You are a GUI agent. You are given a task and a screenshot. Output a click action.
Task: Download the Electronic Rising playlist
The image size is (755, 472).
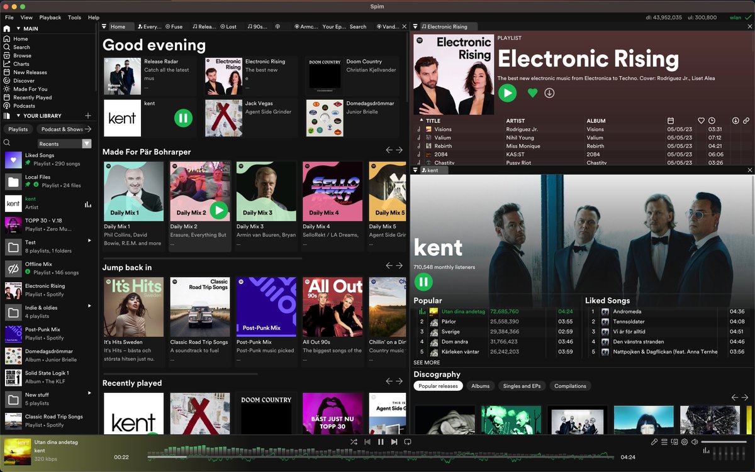(549, 93)
